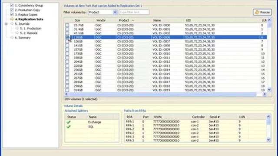Select the 298GB volume row VOL ID: 0018
Image resolution: width=278 pixels, height=156 pixels.
click(x=166, y=86)
